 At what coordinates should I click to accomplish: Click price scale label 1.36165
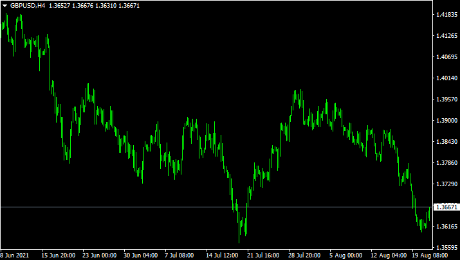pyautogui.click(x=447, y=226)
